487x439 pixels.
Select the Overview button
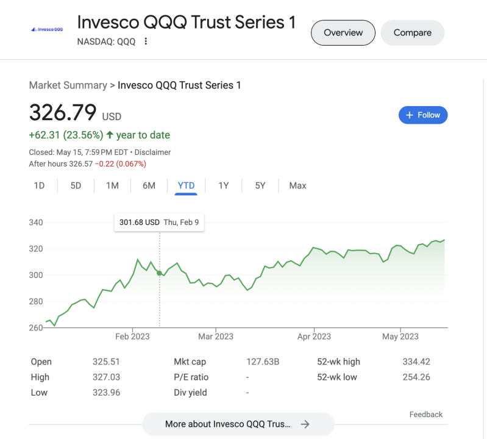(343, 33)
